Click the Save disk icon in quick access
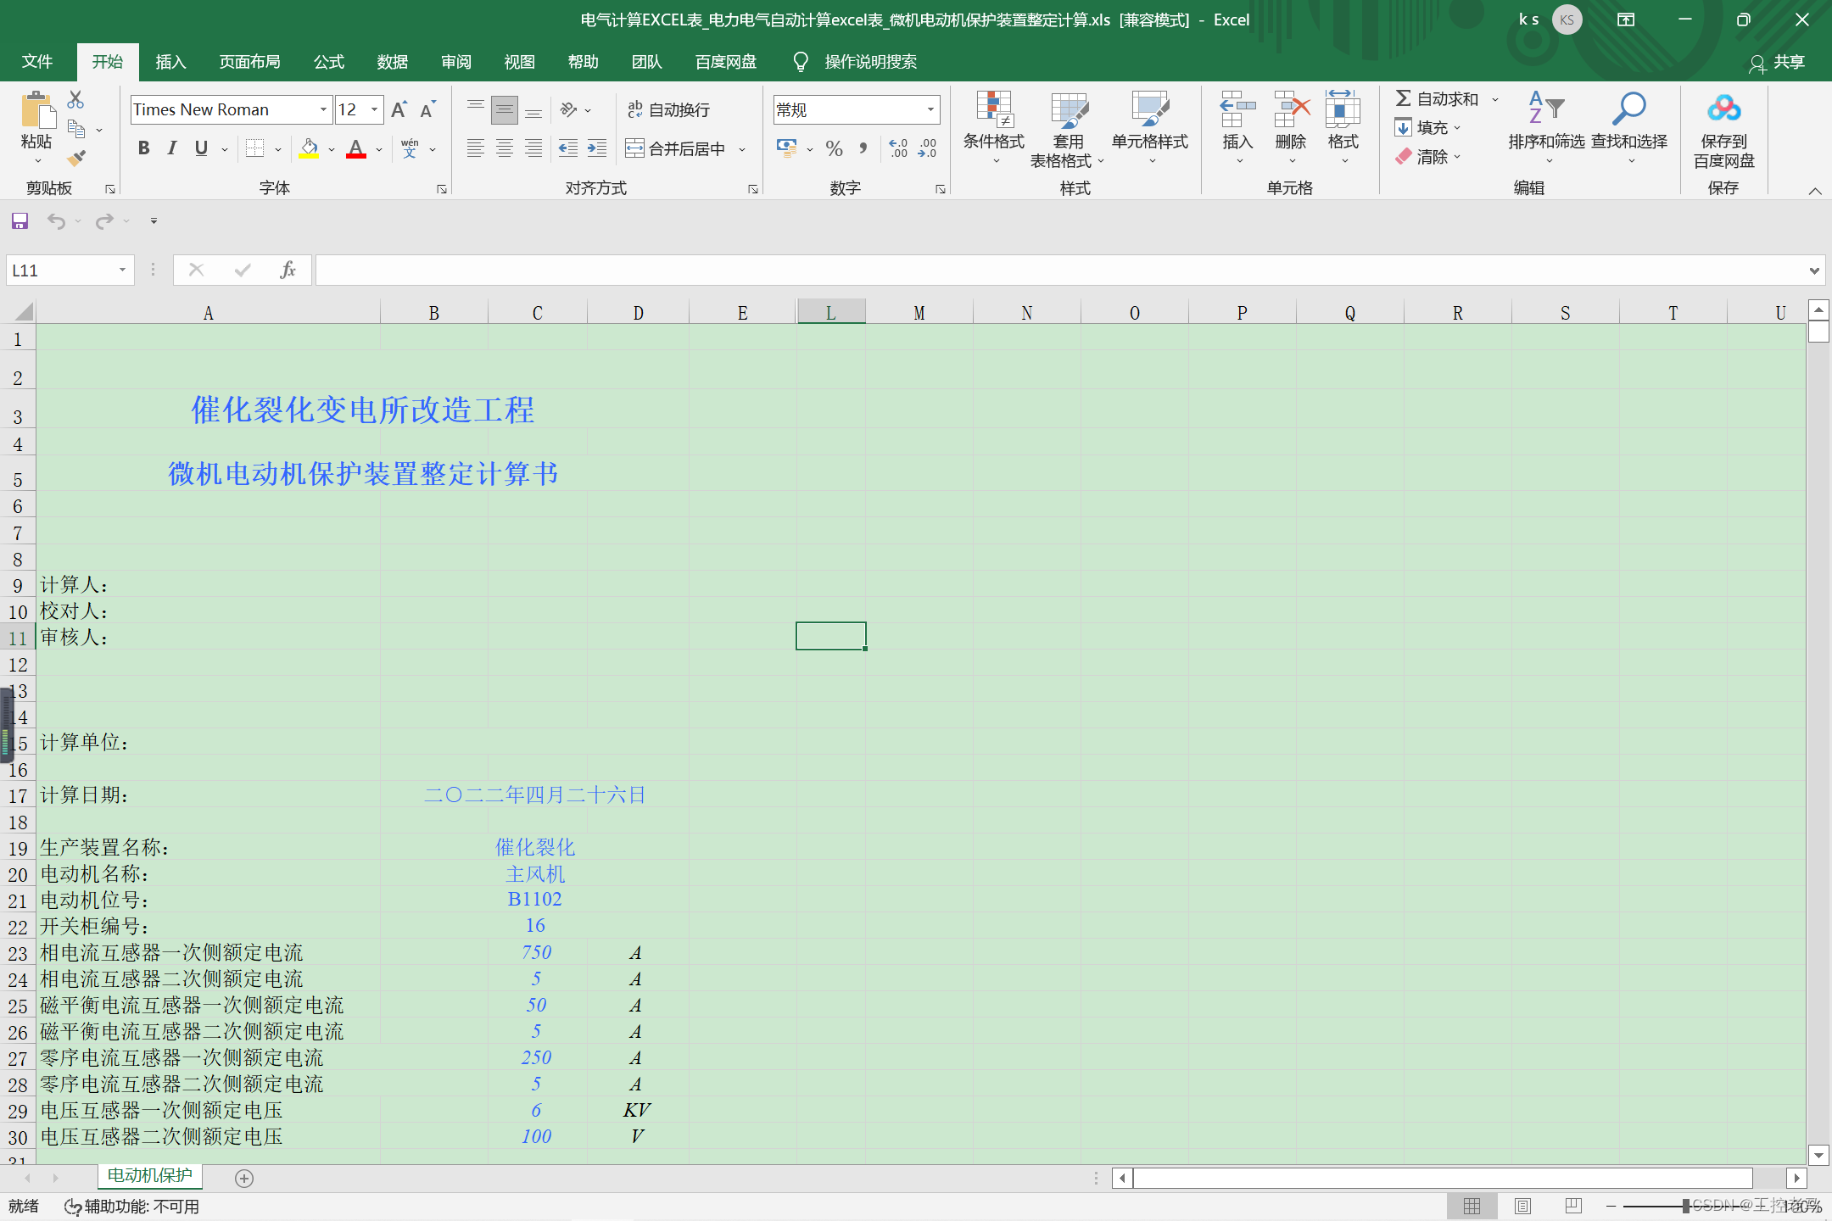The height and width of the screenshot is (1221, 1832). [20, 221]
